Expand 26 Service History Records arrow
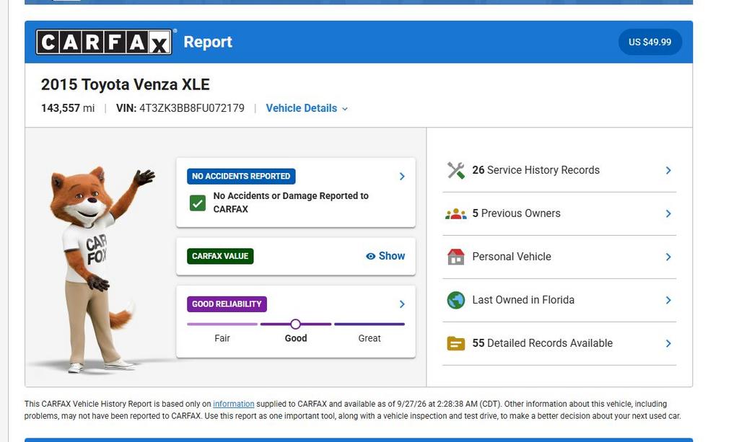 click(x=668, y=170)
